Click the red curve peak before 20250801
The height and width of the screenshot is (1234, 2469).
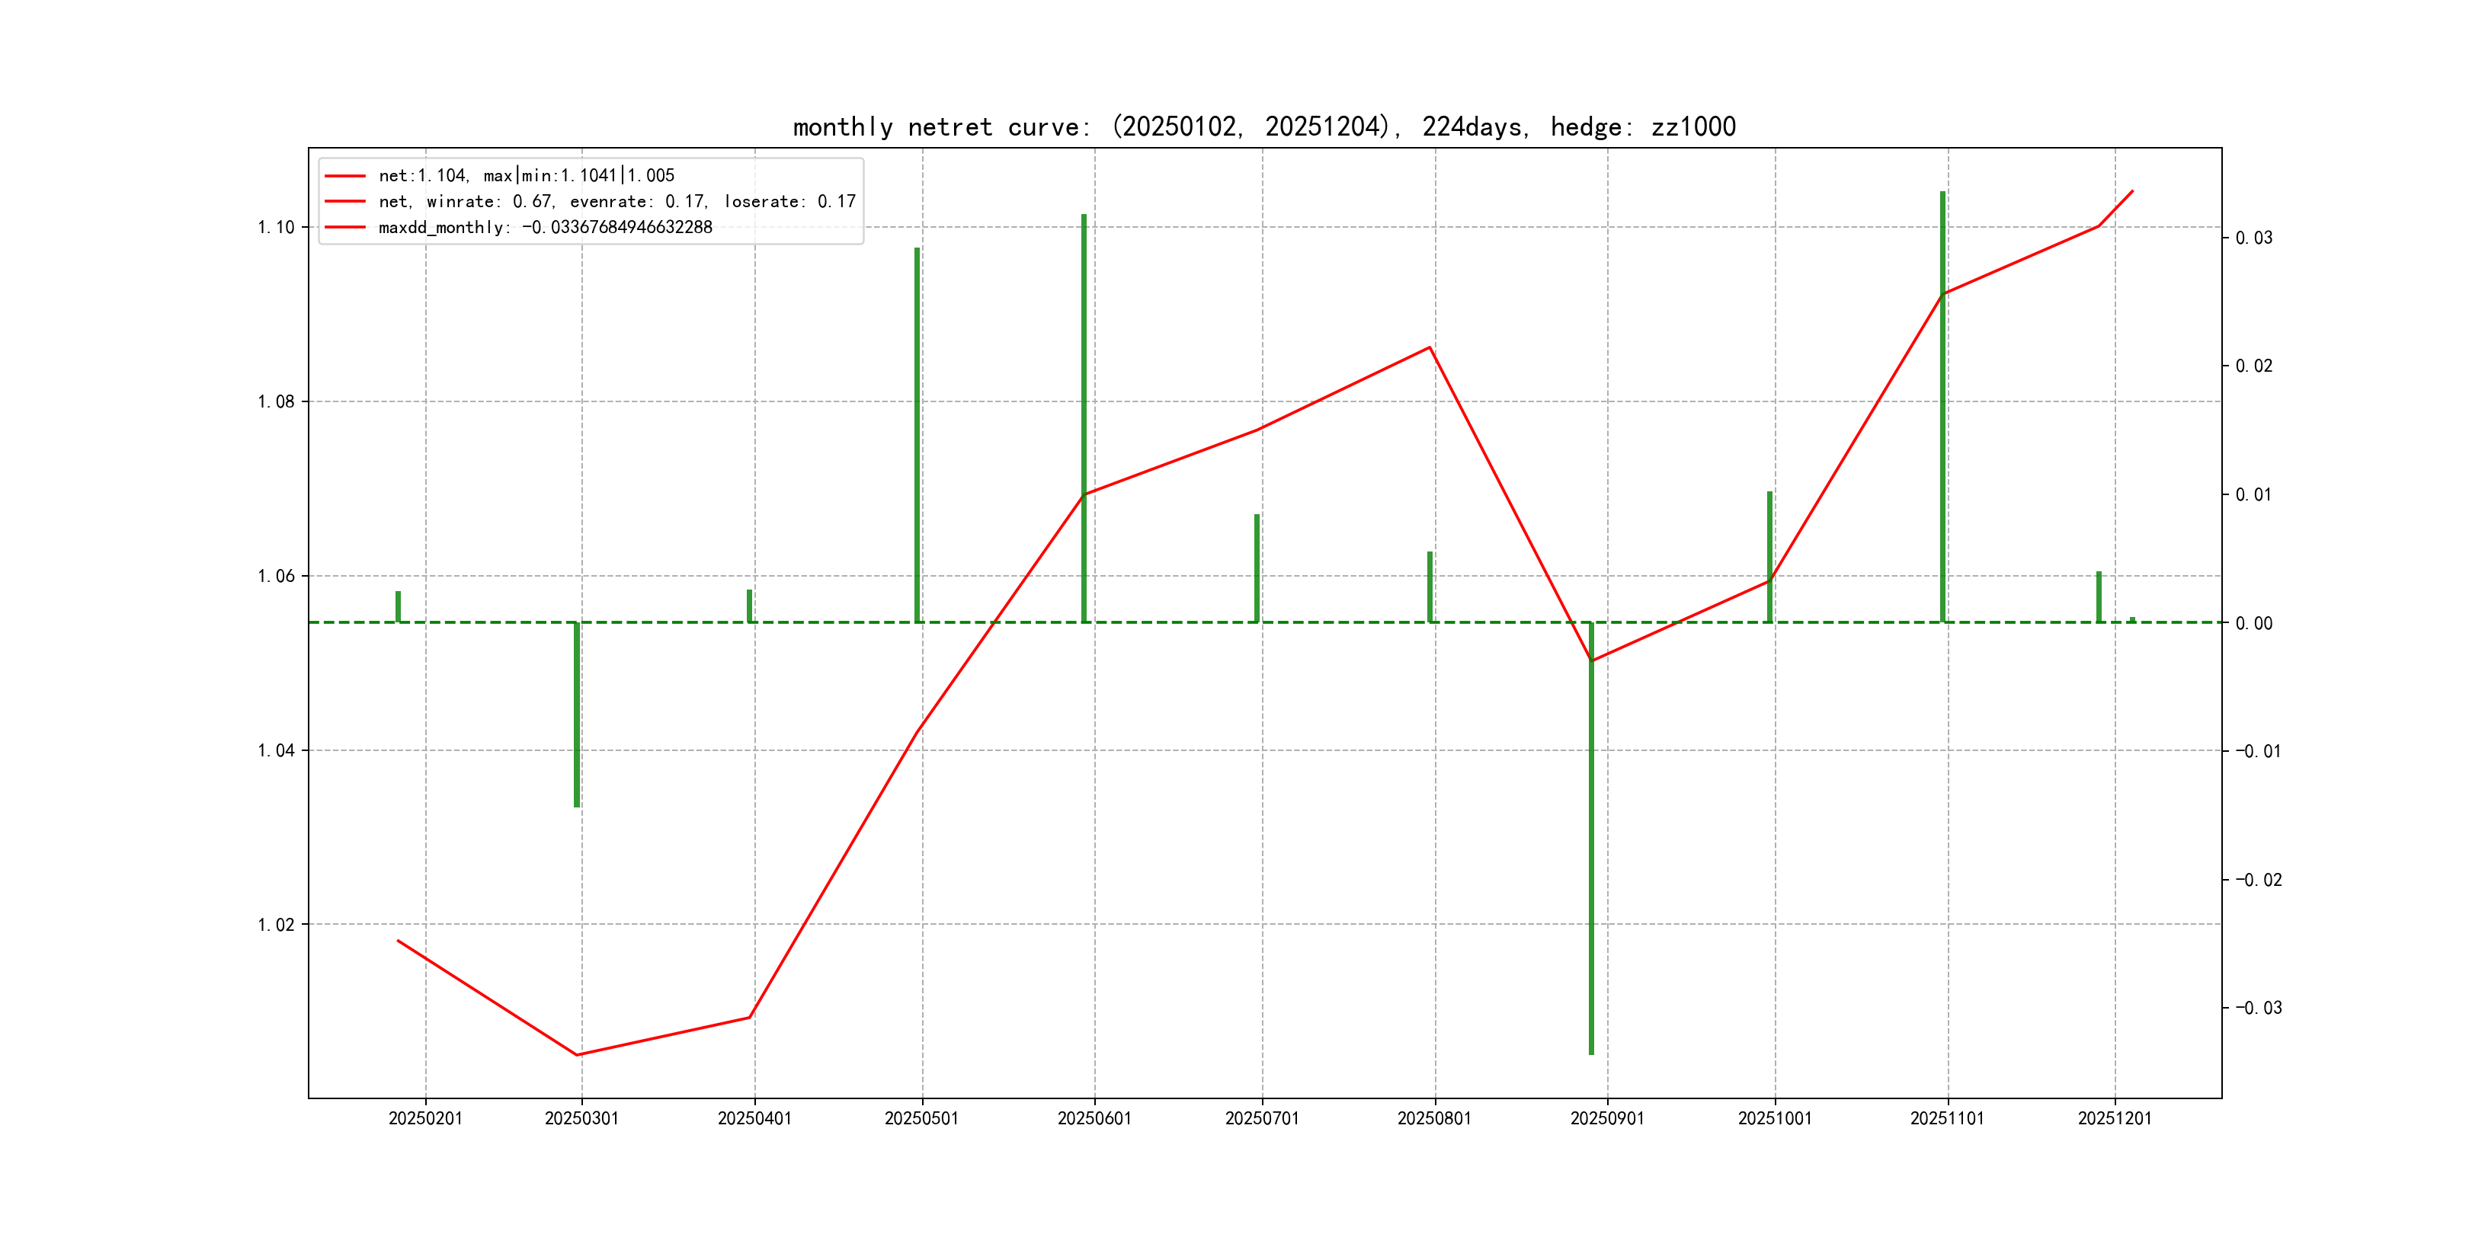(x=1429, y=348)
